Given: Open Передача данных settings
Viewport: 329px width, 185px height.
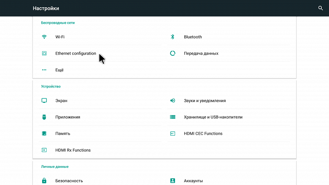Looking at the screenshot, I should pos(201,54).
